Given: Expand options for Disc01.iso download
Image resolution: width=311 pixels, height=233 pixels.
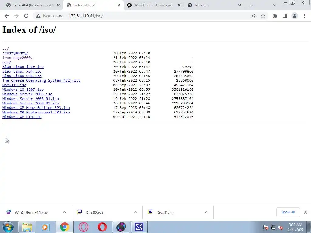Looking at the screenshot, I should coord(206,212).
